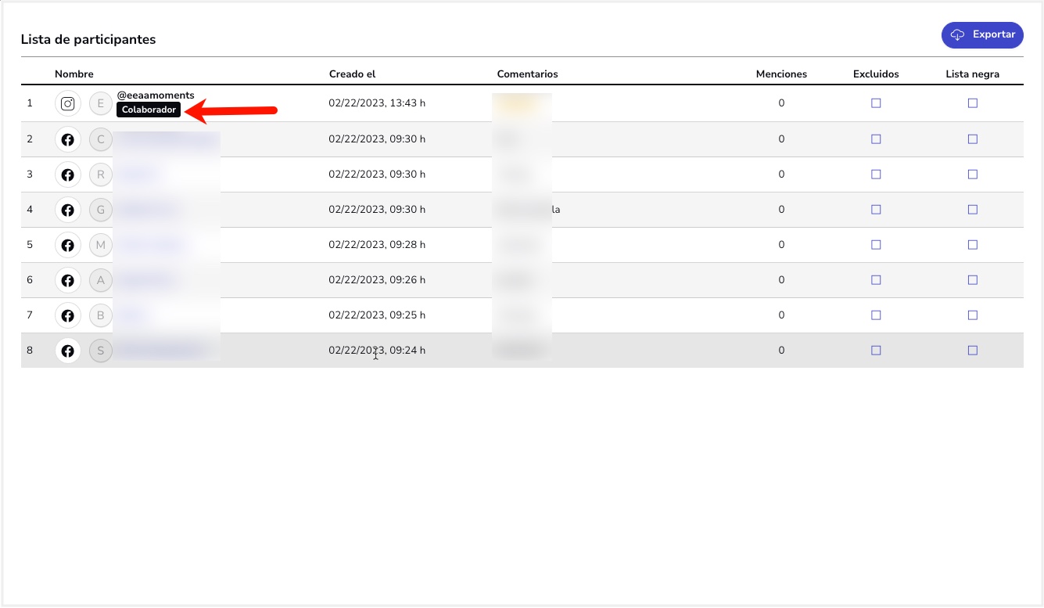Check Lista negra for row 7
Viewport: 1044px width, 608px height.
[973, 315]
